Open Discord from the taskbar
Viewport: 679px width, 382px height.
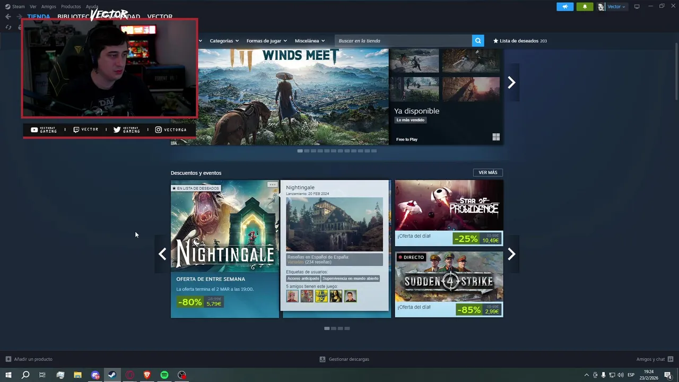pos(95,375)
